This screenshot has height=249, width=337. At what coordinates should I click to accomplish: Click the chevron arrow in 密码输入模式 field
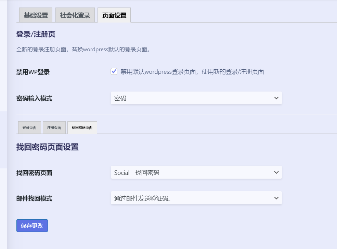click(x=276, y=98)
